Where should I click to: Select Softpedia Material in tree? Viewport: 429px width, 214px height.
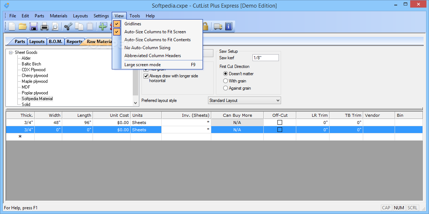37,99
